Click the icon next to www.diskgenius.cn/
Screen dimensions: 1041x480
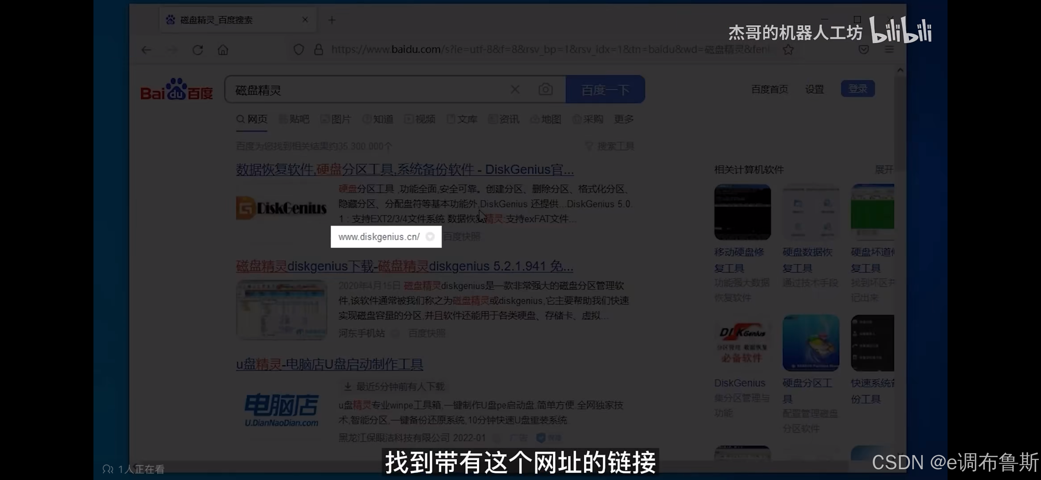[430, 237]
